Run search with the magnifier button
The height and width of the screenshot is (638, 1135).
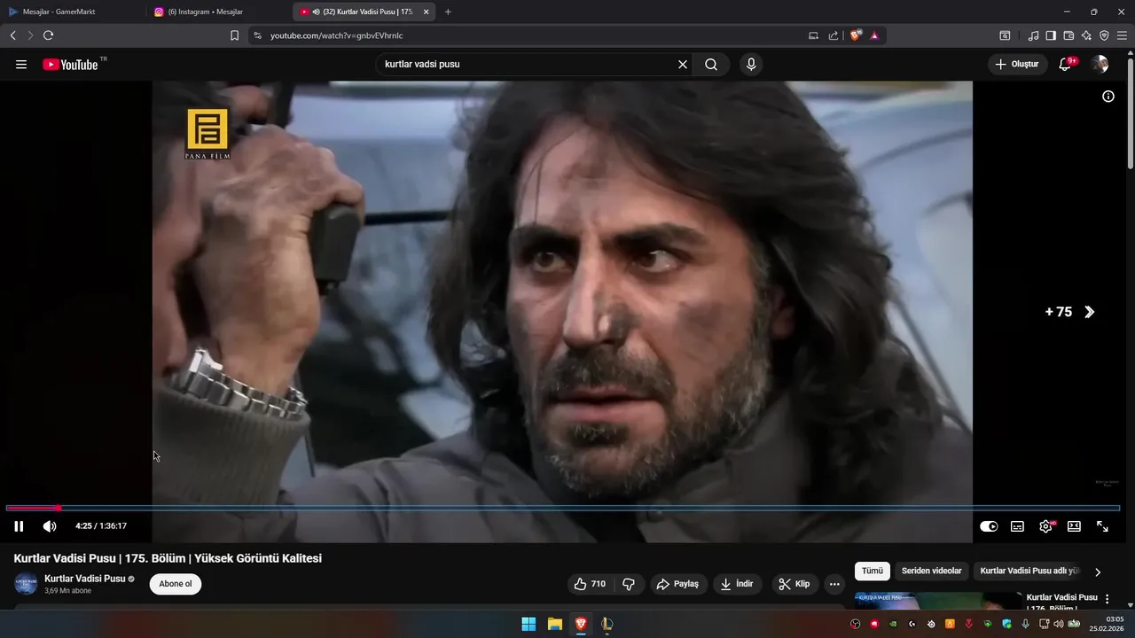[711, 65]
